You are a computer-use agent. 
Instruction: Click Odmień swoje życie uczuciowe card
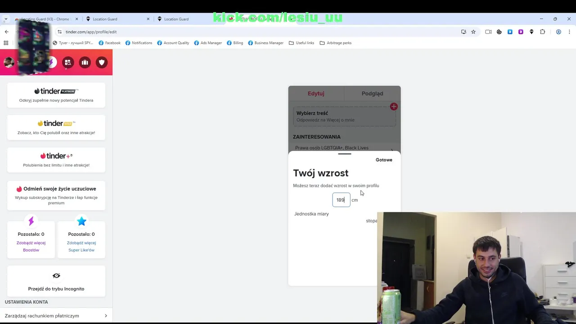56,195
